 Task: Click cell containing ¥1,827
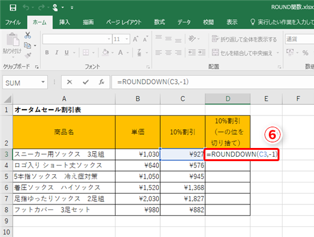(183, 199)
